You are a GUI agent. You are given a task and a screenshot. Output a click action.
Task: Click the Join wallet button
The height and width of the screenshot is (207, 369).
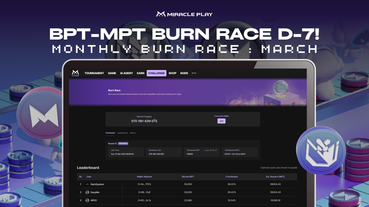click(x=221, y=121)
